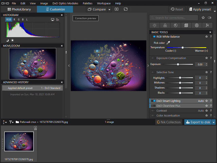
Task: Favorite the RGB White Balance tool
Action: pos(206,37)
